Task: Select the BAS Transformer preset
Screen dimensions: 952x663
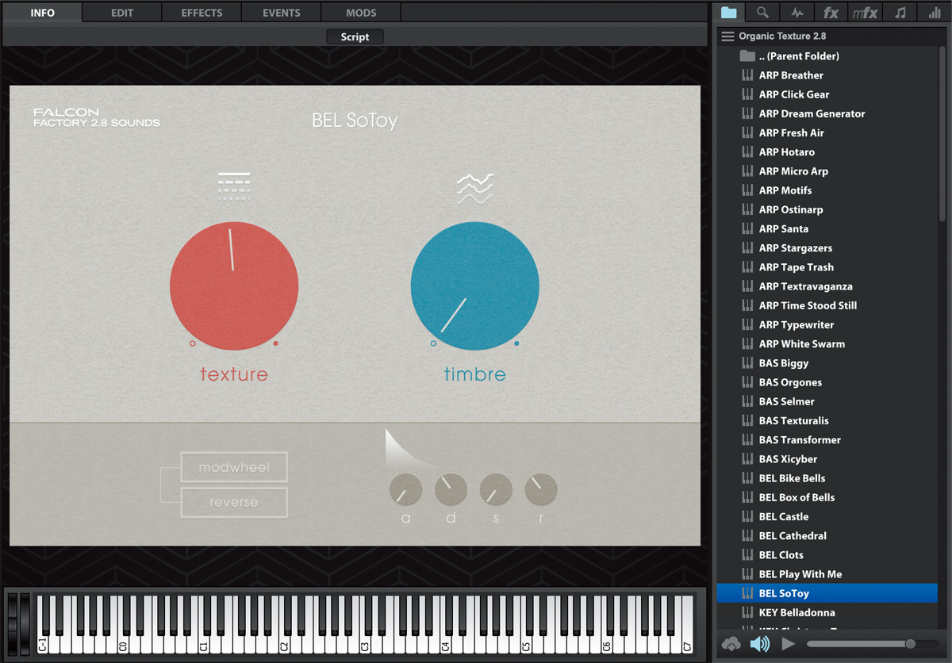Action: 827,440
